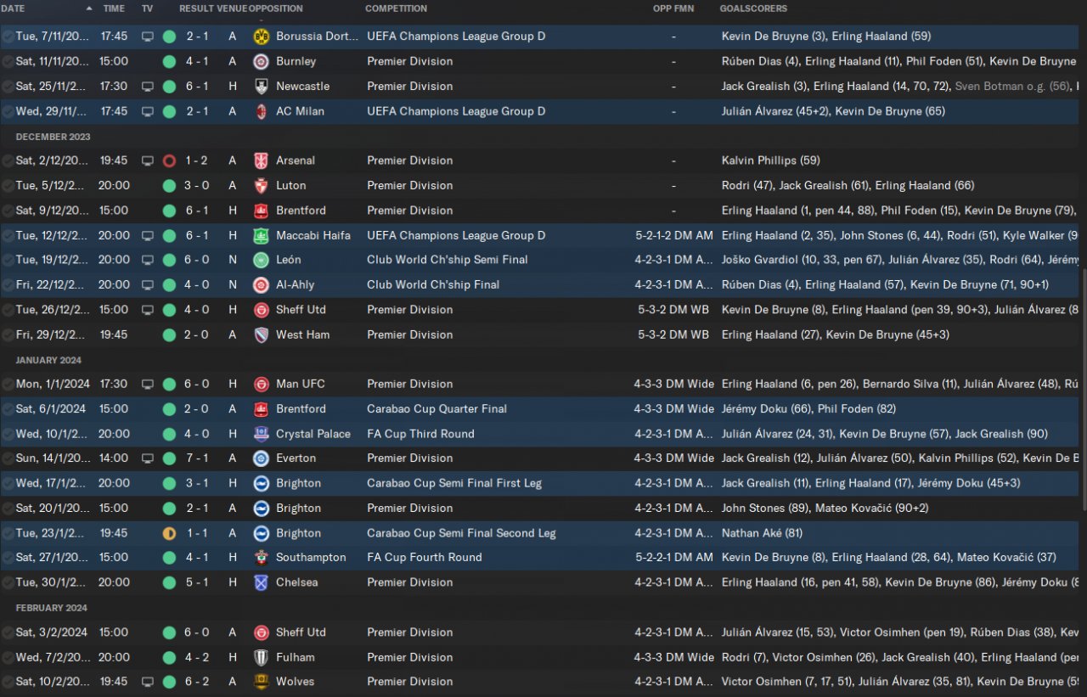The image size is (1087, 697).
Task: Select the AC Milan badge icon
Action: point(261,111)
